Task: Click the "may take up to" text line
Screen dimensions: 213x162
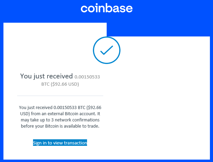Action: [35, 120]
